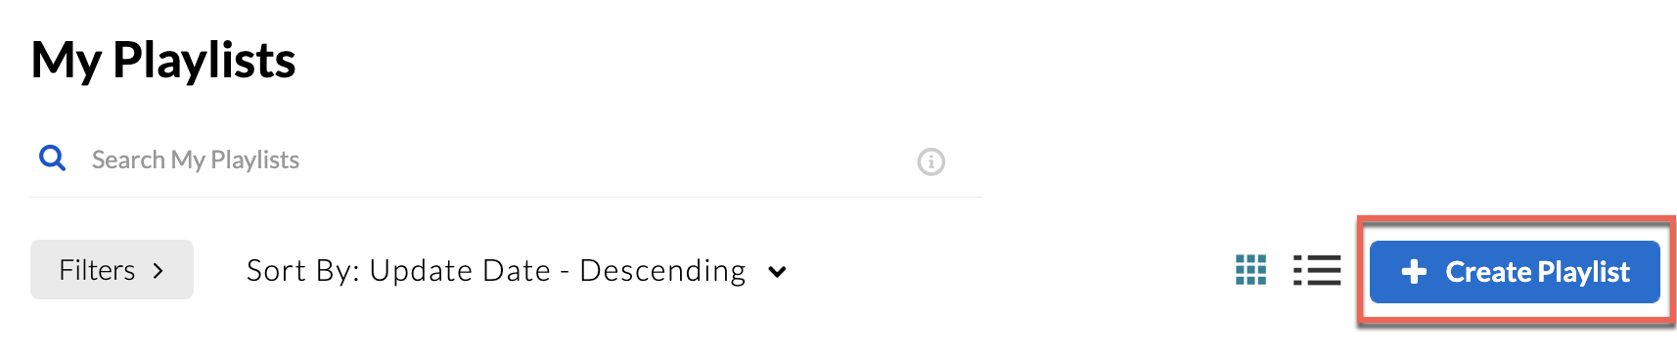Screen dimensions: 1677x362
Task: Click the Create Playlist button
Action: [x=1515, y=271]
